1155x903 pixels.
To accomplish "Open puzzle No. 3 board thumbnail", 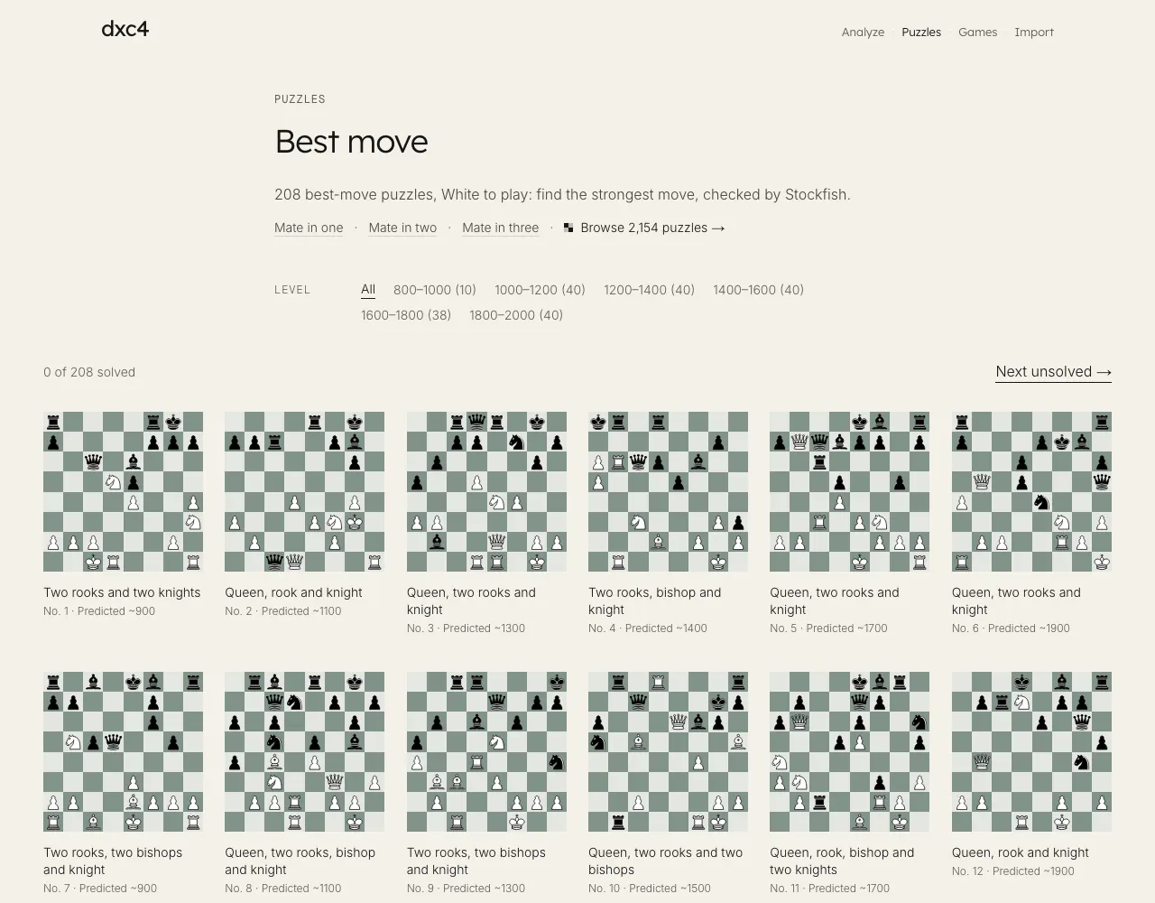I will pyautogui.click(x=486, y=491).
